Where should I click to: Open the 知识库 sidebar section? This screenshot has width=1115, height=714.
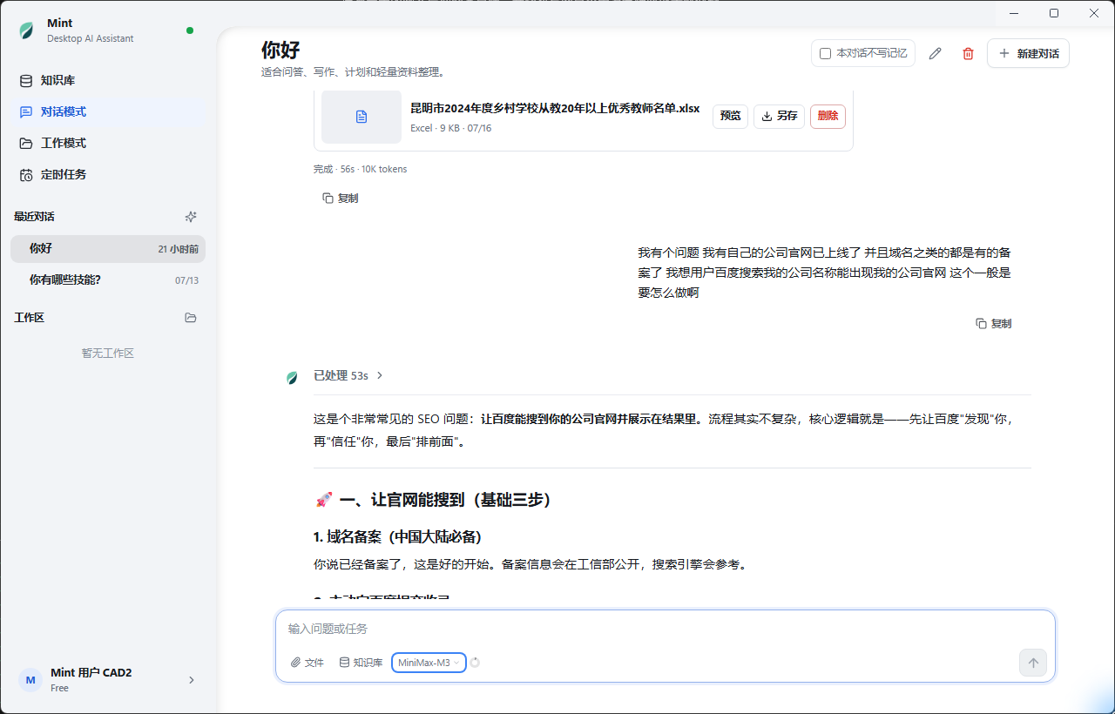coord(108,80)
